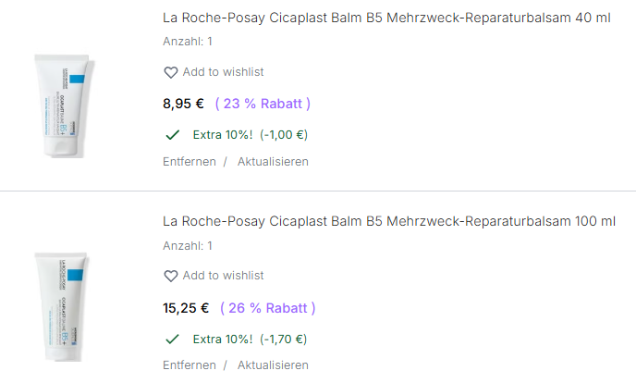The height and width of the screenshot is (383, 636).
Task: Remove the 100 ml balm via Entfernen
Action: pos(190,365)
